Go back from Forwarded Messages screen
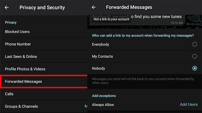 click(94, 7)
